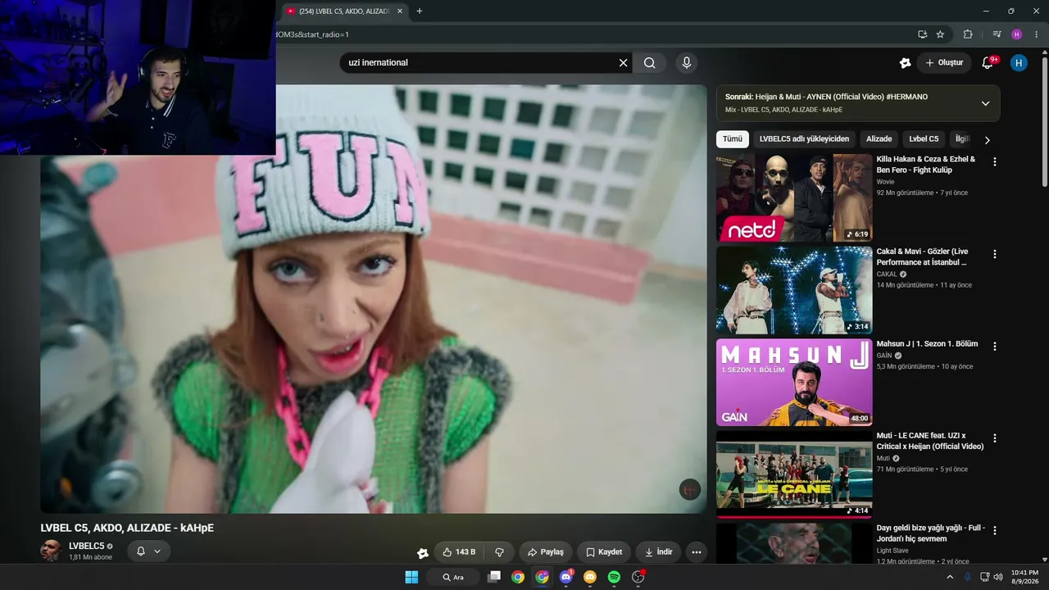Open options for Dayı geldi bize video
The height and width of the screenshot is (590, 1049).
pos(995,531)
